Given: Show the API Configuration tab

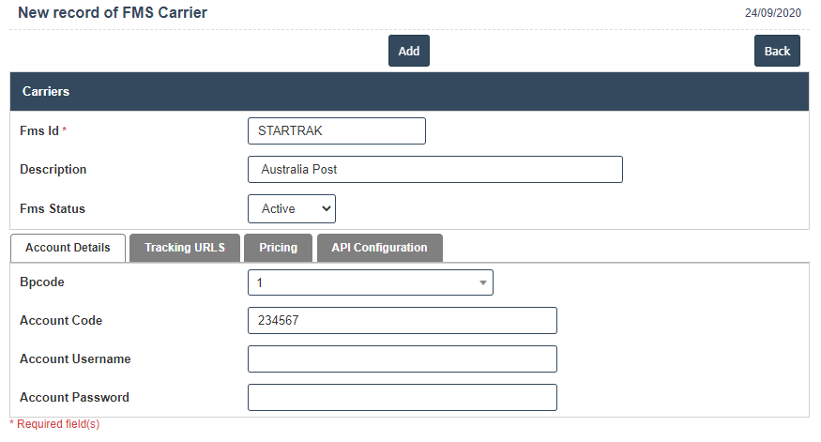Looking at the screenshot, I should (379, 248).
